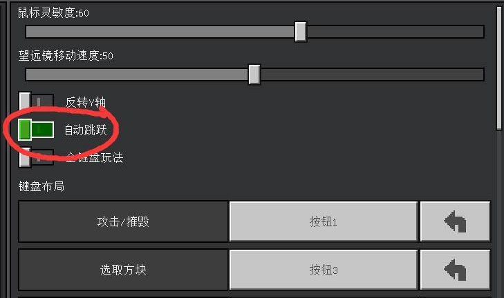Click the 鼠标灵敏度 slider handle
Image resolution: width=504 pixels, height=298 pixels.
[x=301, y=32]
